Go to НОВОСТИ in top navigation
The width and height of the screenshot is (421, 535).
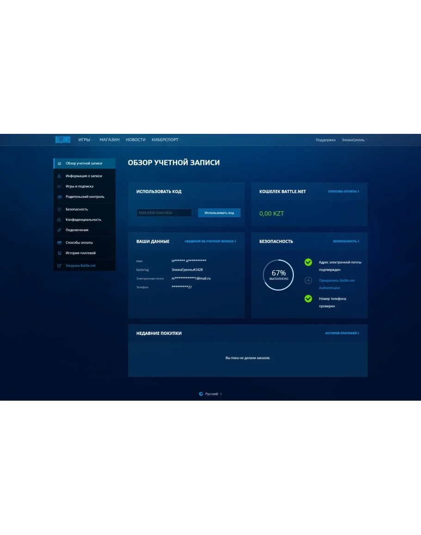click(136, 140)
